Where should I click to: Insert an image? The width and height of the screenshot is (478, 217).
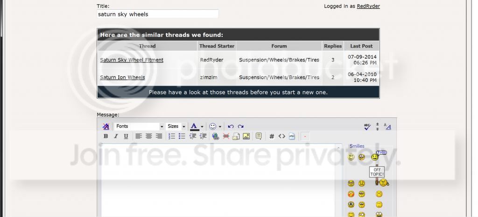click(246, 136)
